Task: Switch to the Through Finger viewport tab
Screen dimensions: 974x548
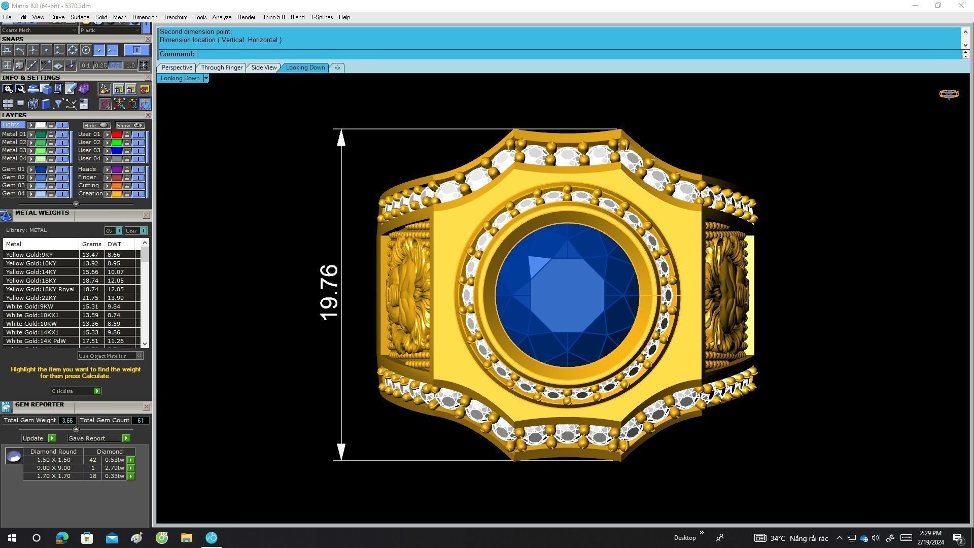Action: (222, 67)
